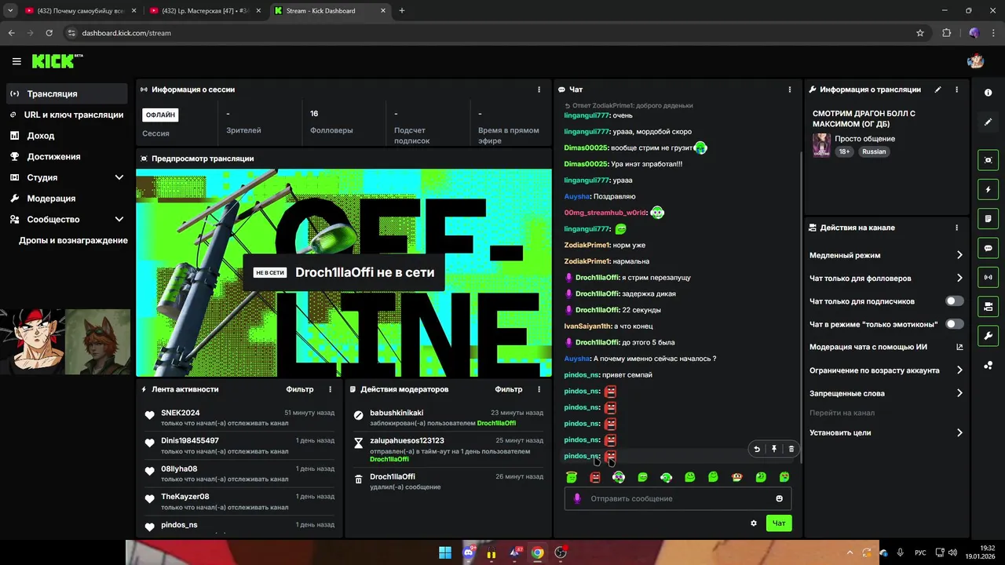Click the camera layout icon in the right sidebar

(x=988, y=306)
